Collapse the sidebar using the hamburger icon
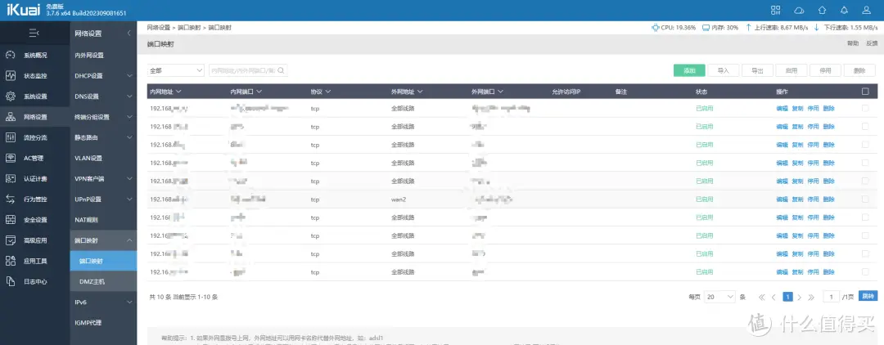This screenshot has width=884, height=345. 34,33
